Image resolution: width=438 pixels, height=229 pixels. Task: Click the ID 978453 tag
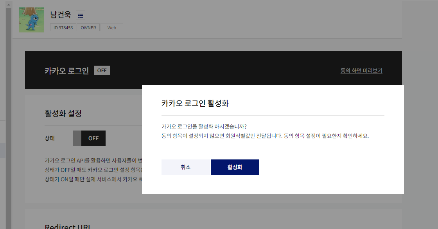pyautogui.click(x=63, y=28)
